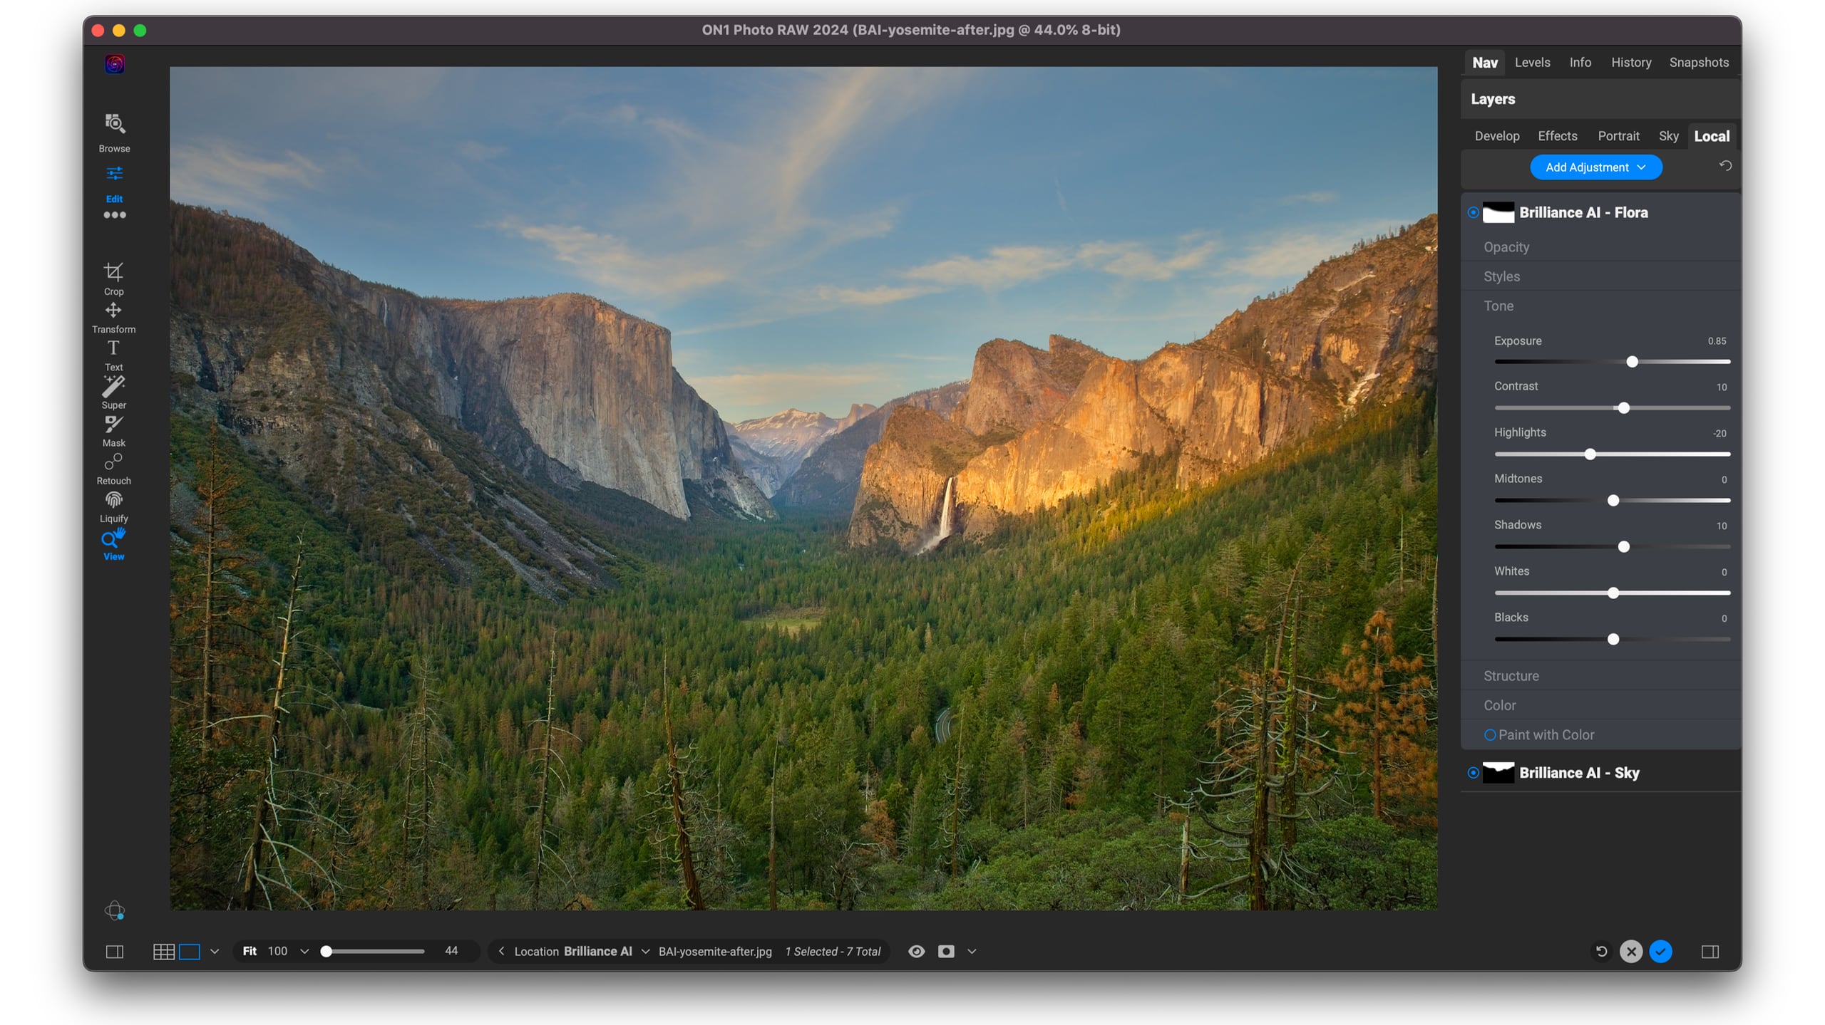
Task: Select the View tool
Action: tap(113, 545)
